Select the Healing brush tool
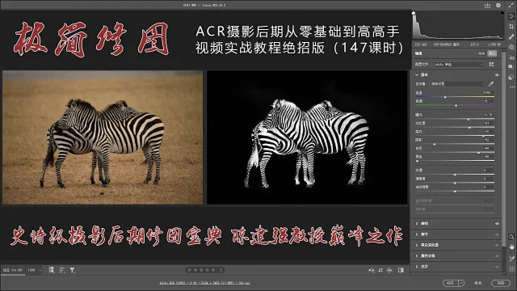The height and width of the screenshot is (291, 517). coord(511,36)
